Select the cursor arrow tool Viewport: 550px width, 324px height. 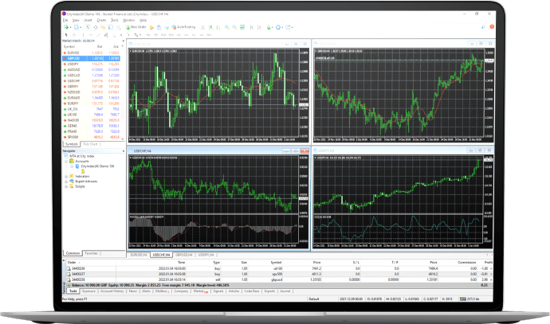coord(65,33)
